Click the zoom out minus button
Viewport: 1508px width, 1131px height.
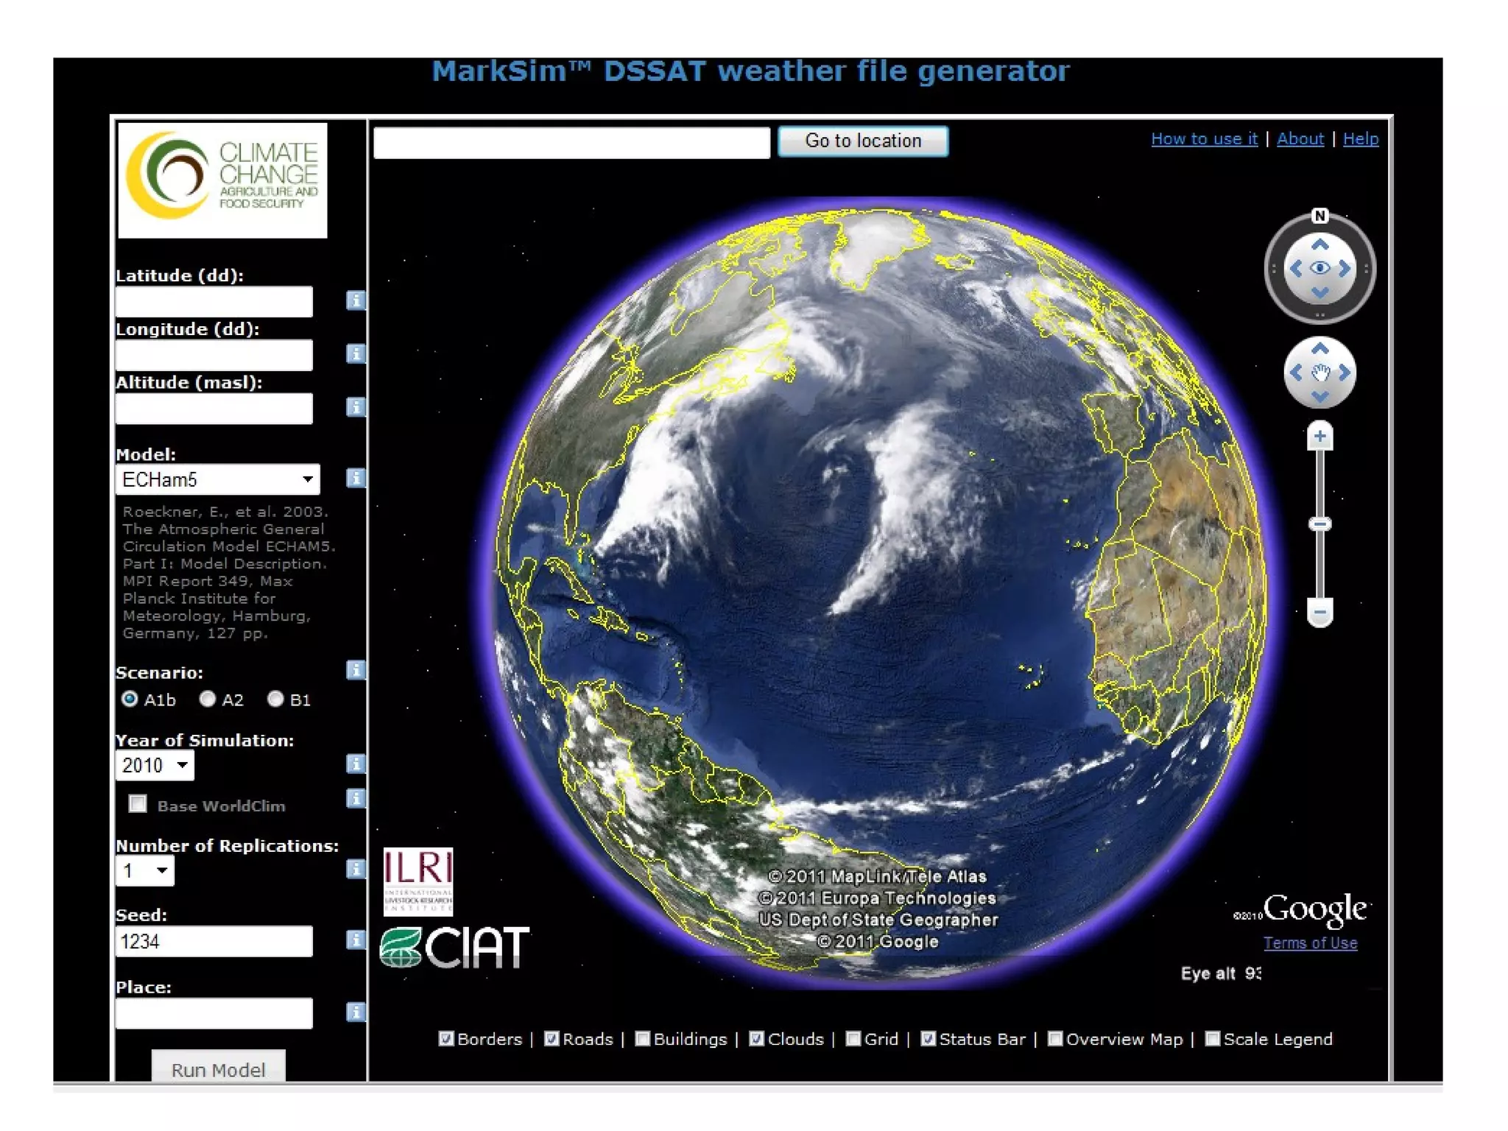1319,612
